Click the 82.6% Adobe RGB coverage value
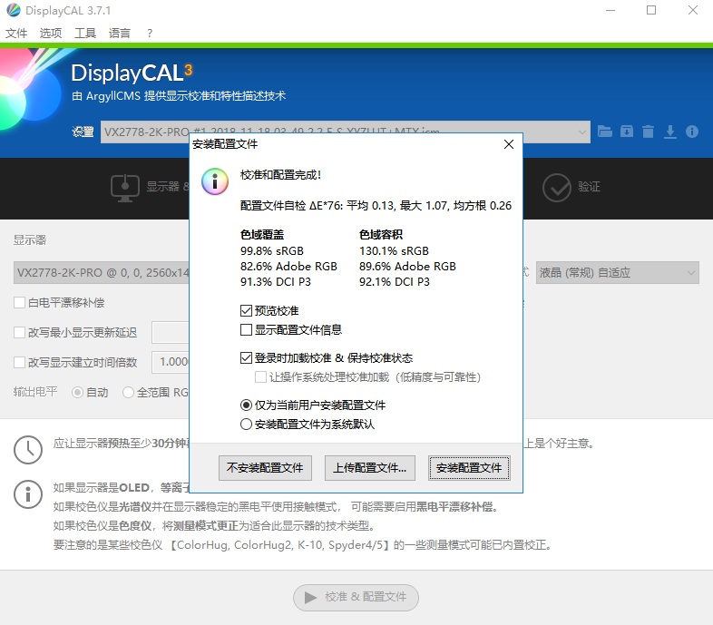 [x=288, y=266]
